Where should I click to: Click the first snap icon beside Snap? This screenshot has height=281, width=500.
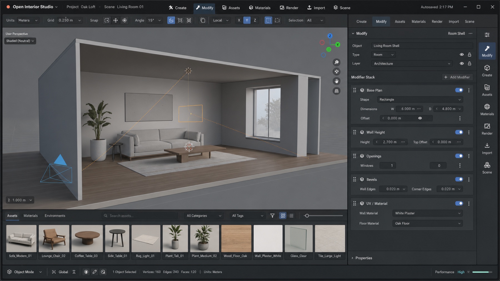(107, 20)
